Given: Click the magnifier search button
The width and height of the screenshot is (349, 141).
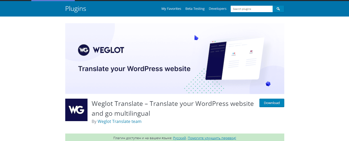Looking at the screenshot, I should (278, 9).
